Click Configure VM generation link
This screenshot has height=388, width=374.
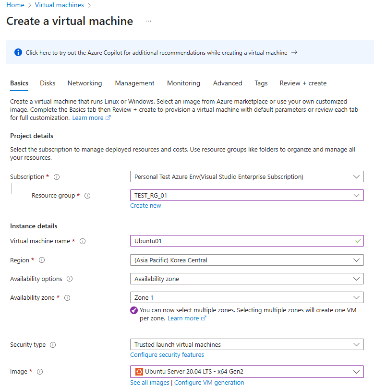[x=209, y=383]
